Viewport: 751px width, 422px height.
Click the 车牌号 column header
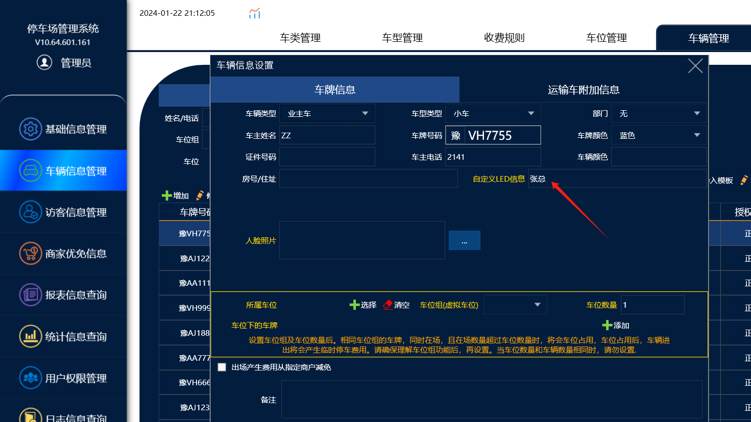coord(185,212)
